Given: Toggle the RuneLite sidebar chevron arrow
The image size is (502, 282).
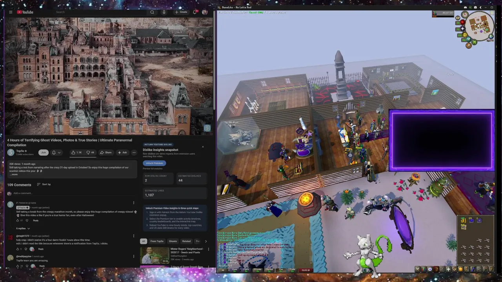Looking at the screenshot, I should [481, 7].
